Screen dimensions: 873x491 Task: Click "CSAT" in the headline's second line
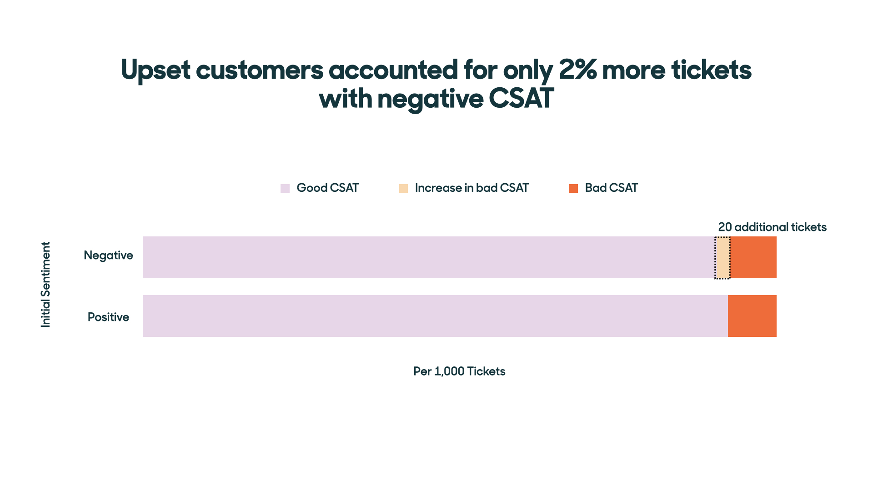coord(521,99)
